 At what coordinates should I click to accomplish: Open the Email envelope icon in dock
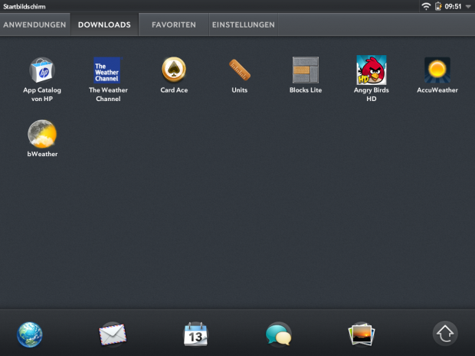pyautogui.click(x=112, y=335)
